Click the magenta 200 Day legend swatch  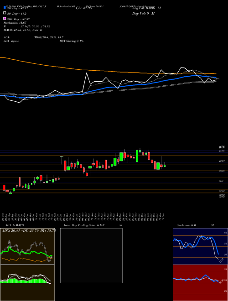coord(5,18)
